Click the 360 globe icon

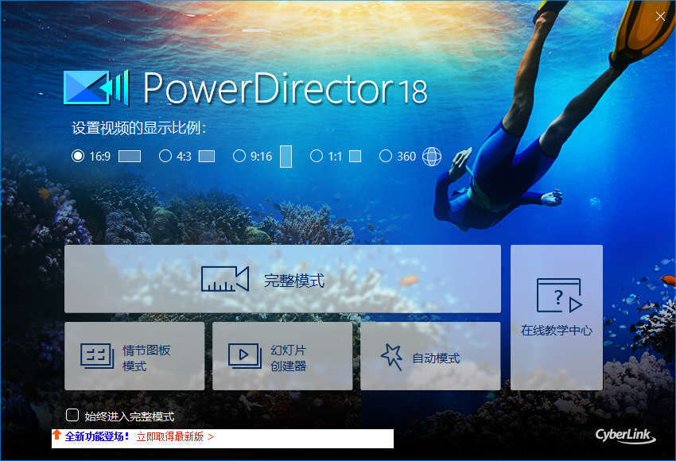tap(432, 157)
